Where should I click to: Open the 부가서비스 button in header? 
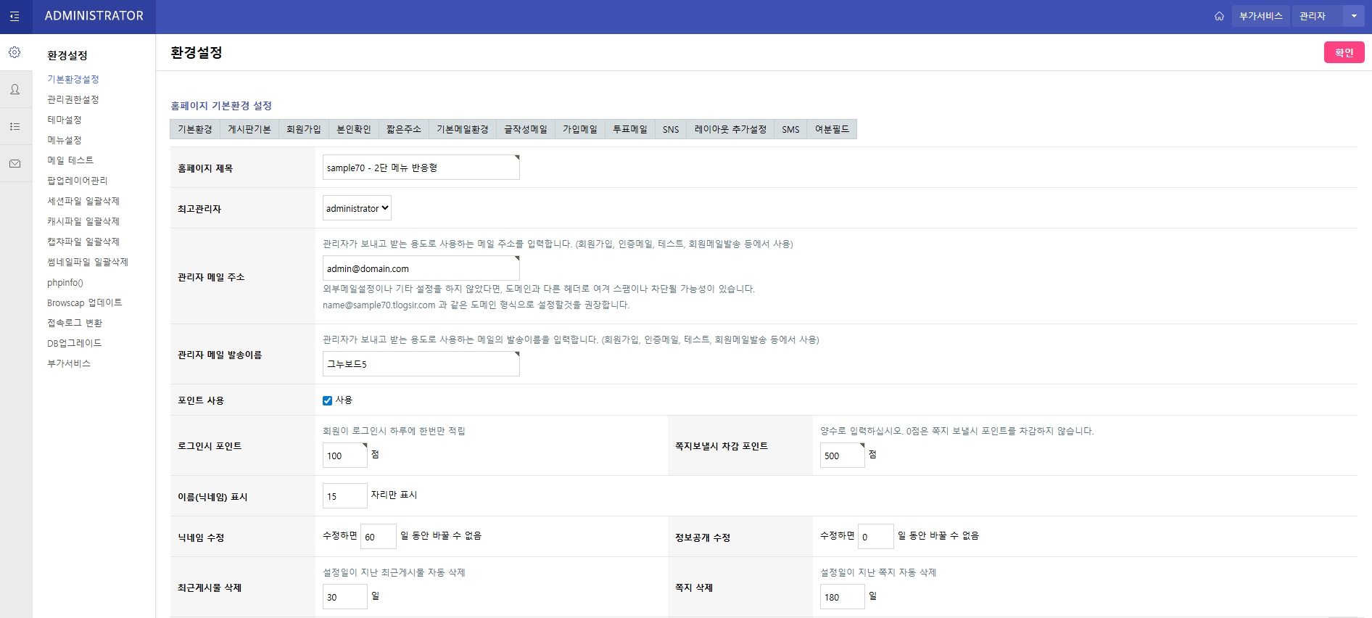[1260, 16]
